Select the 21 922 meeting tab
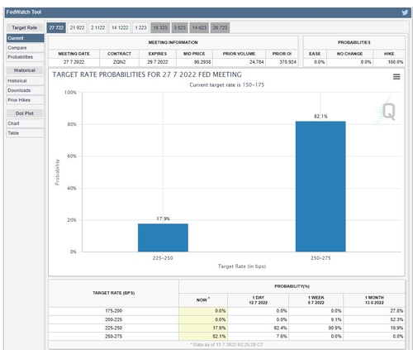Screen dimensions: 413x350 coord(77,27)
